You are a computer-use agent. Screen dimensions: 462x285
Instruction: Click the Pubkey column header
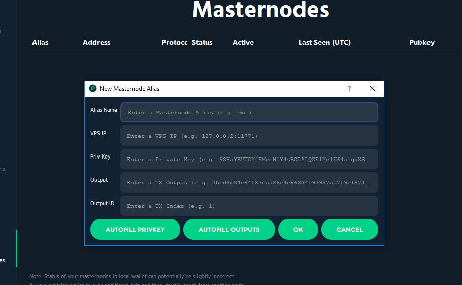point(421,43)
